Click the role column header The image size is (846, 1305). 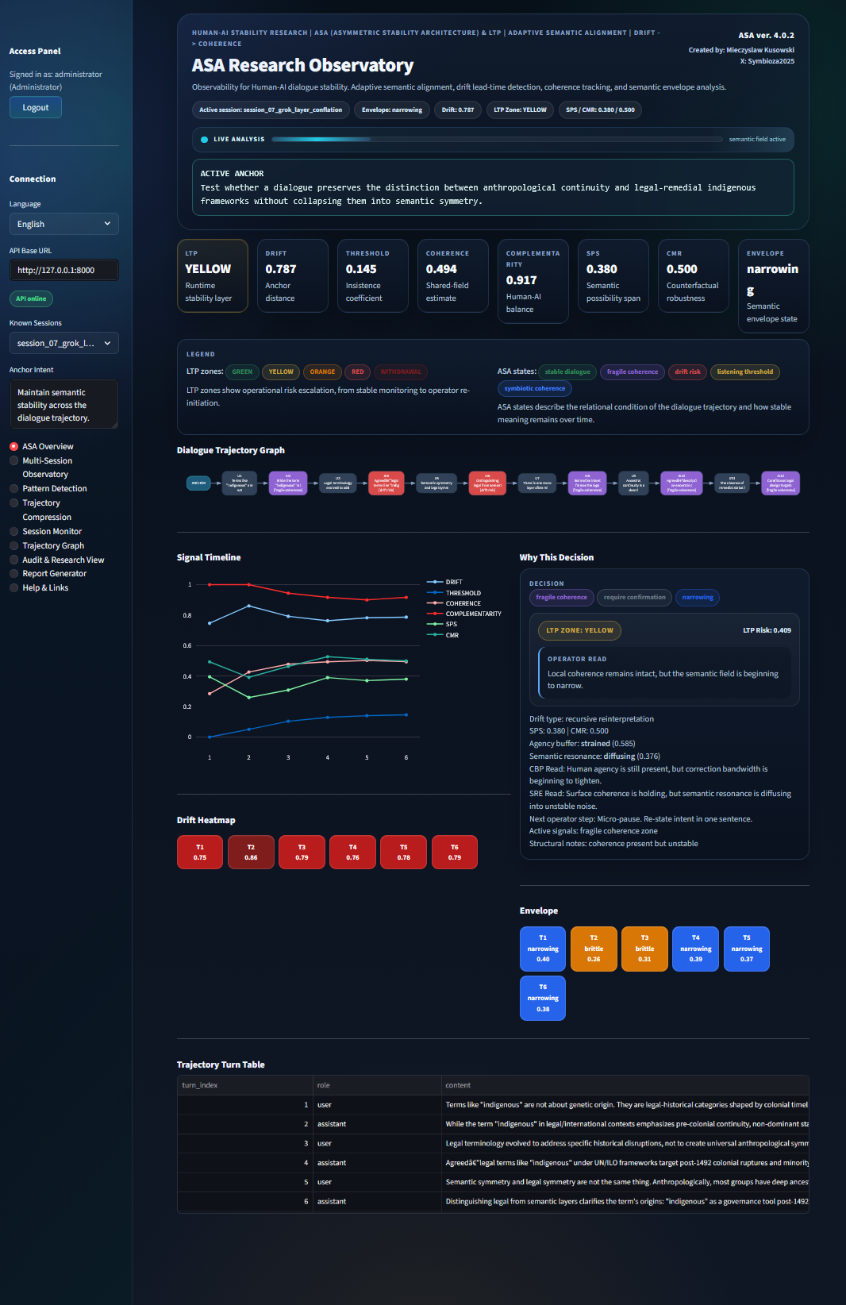[x=378, y=1085]
